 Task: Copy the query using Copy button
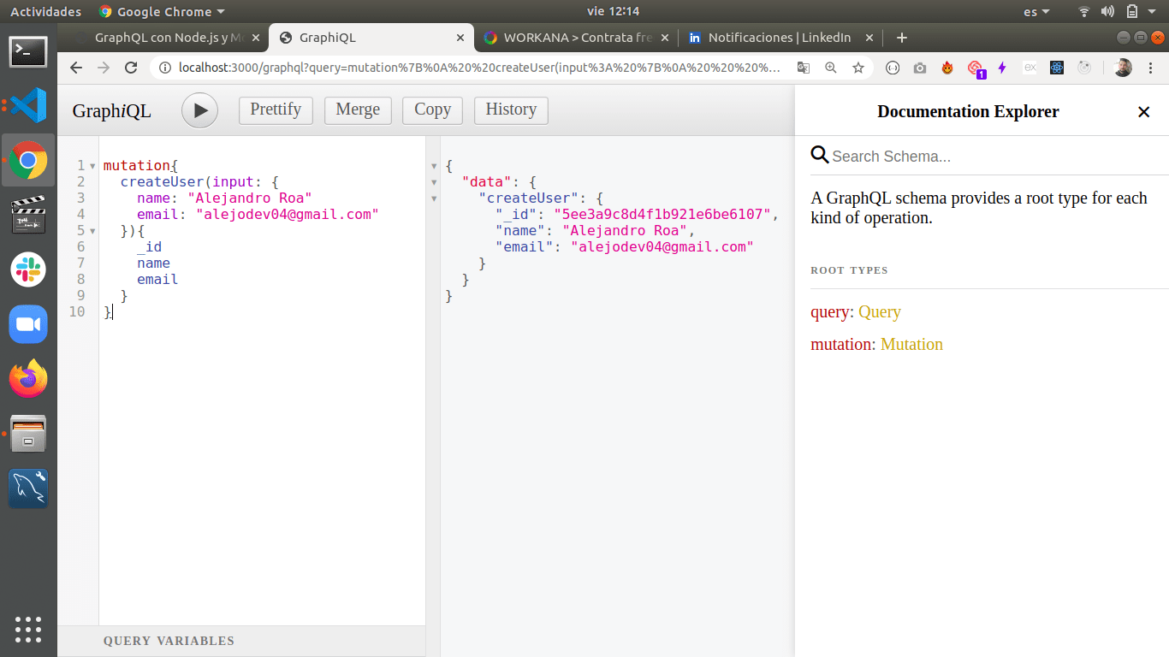tap(432, 109)
